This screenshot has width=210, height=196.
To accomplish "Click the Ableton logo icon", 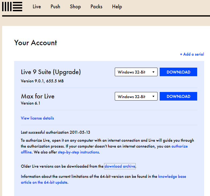I will pos(12,7).
